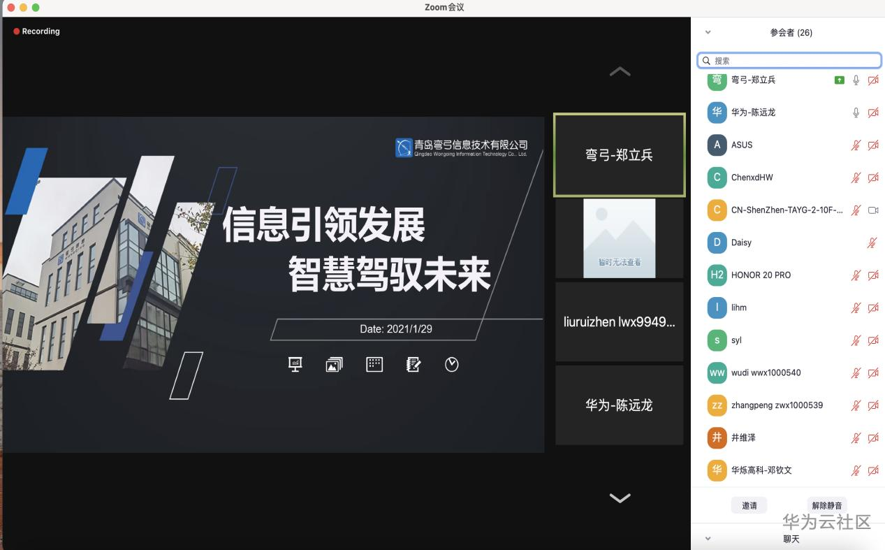
Task: Collapse the 聊天 panel chevron
Action: click(708, 539)
